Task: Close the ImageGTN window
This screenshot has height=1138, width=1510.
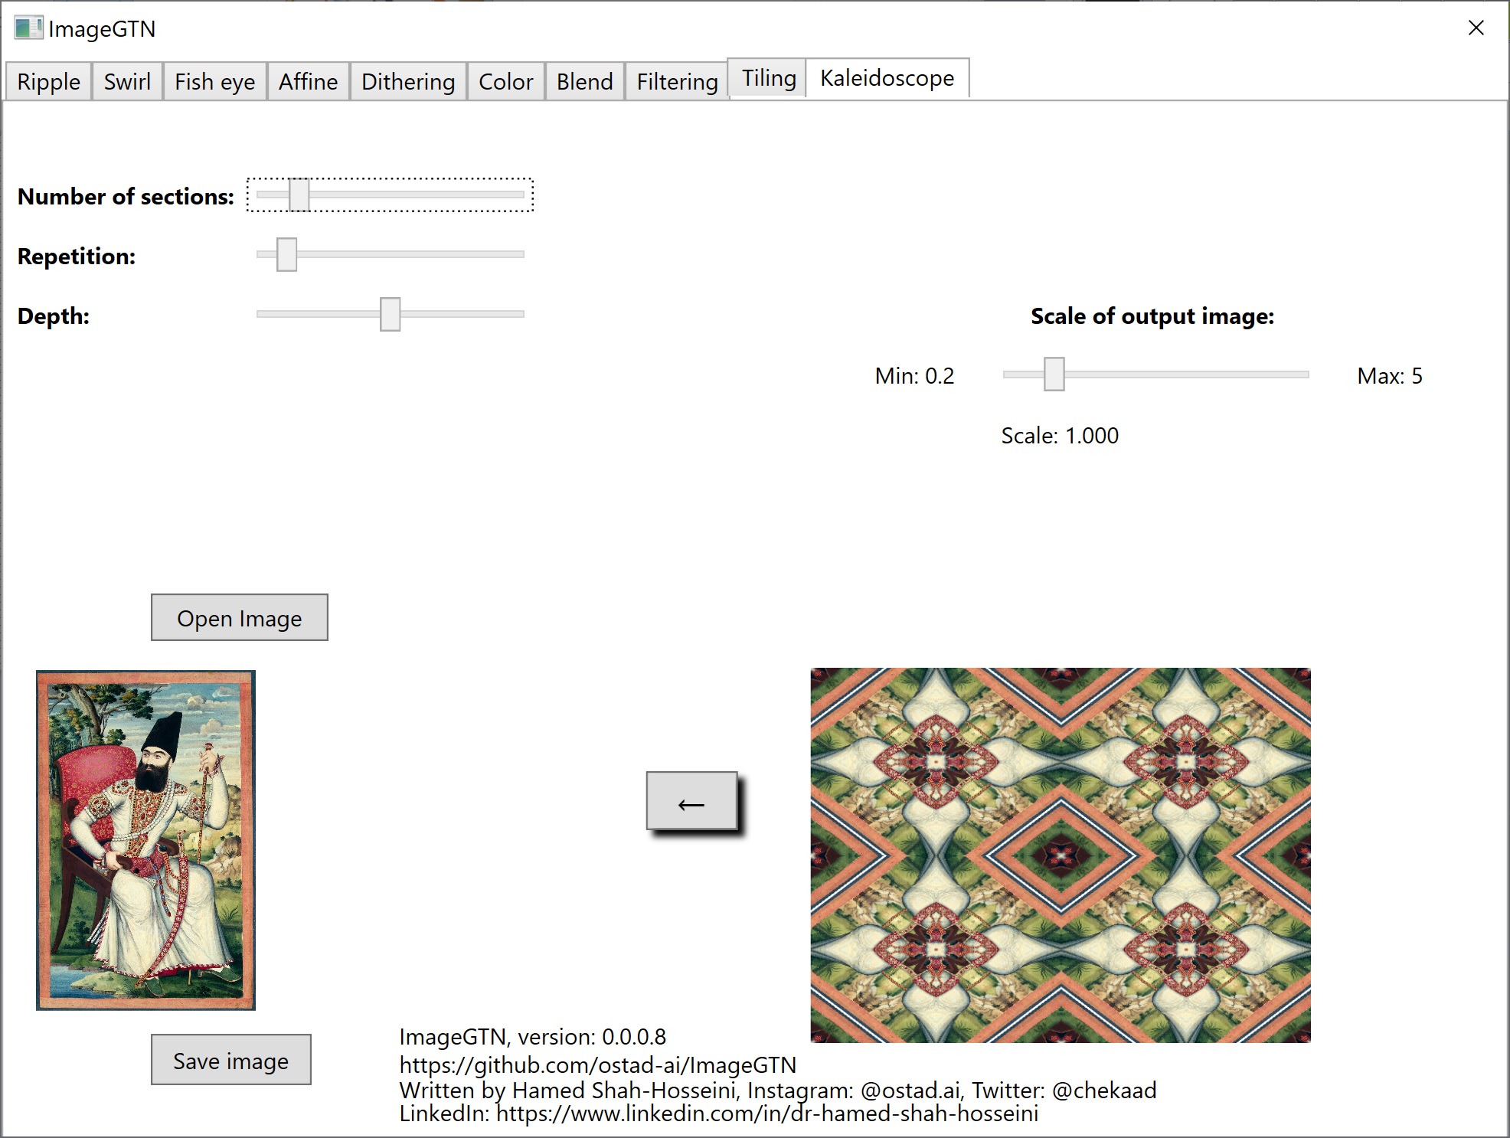Action: [x=1476, y=28]
